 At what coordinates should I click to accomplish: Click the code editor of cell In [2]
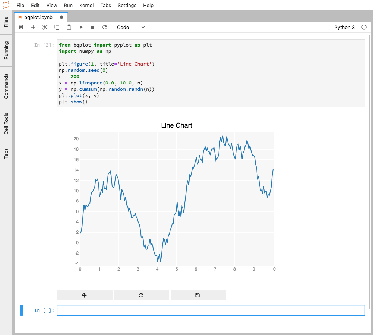211,73
